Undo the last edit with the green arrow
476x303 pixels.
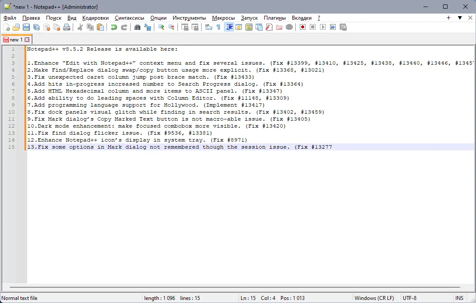[114, 27]
